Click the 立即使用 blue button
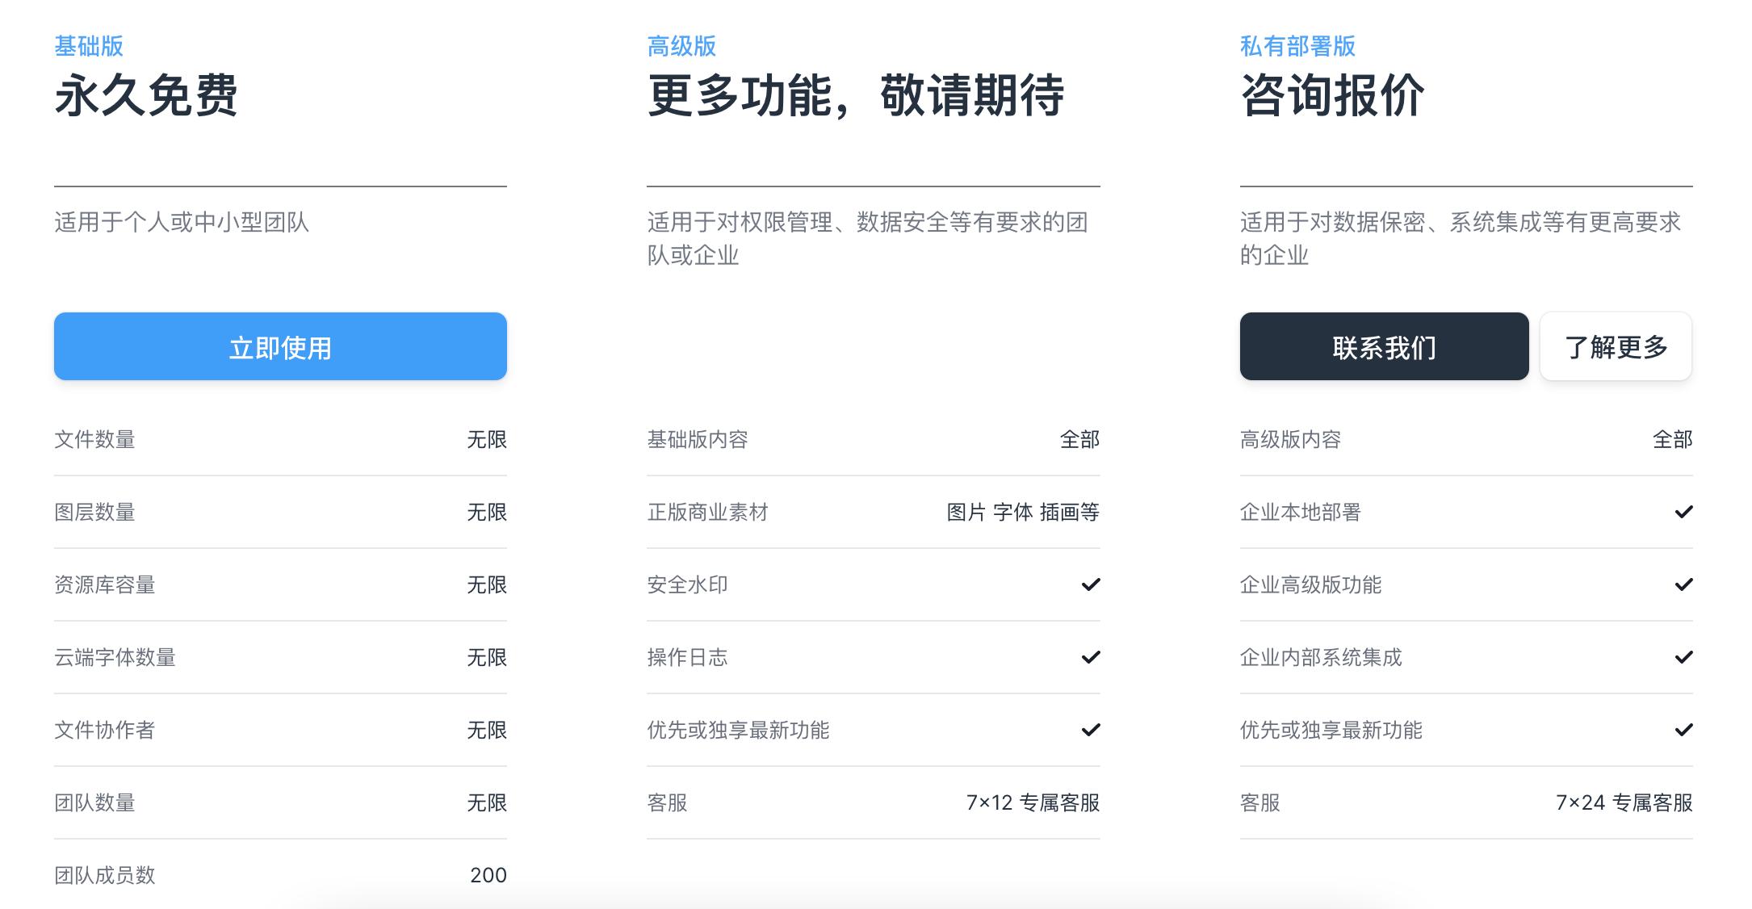Image resolution: width=1752 pixels, height=909 pixels. coord(280,346)
